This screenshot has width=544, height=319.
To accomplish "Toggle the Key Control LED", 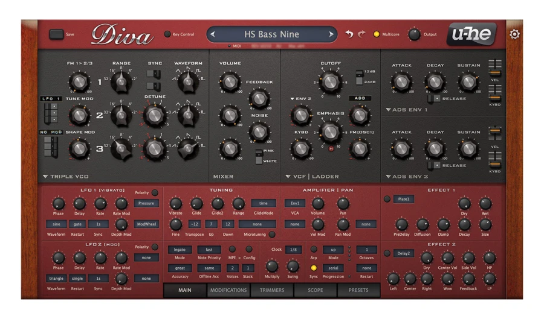I will pos(167,34).
